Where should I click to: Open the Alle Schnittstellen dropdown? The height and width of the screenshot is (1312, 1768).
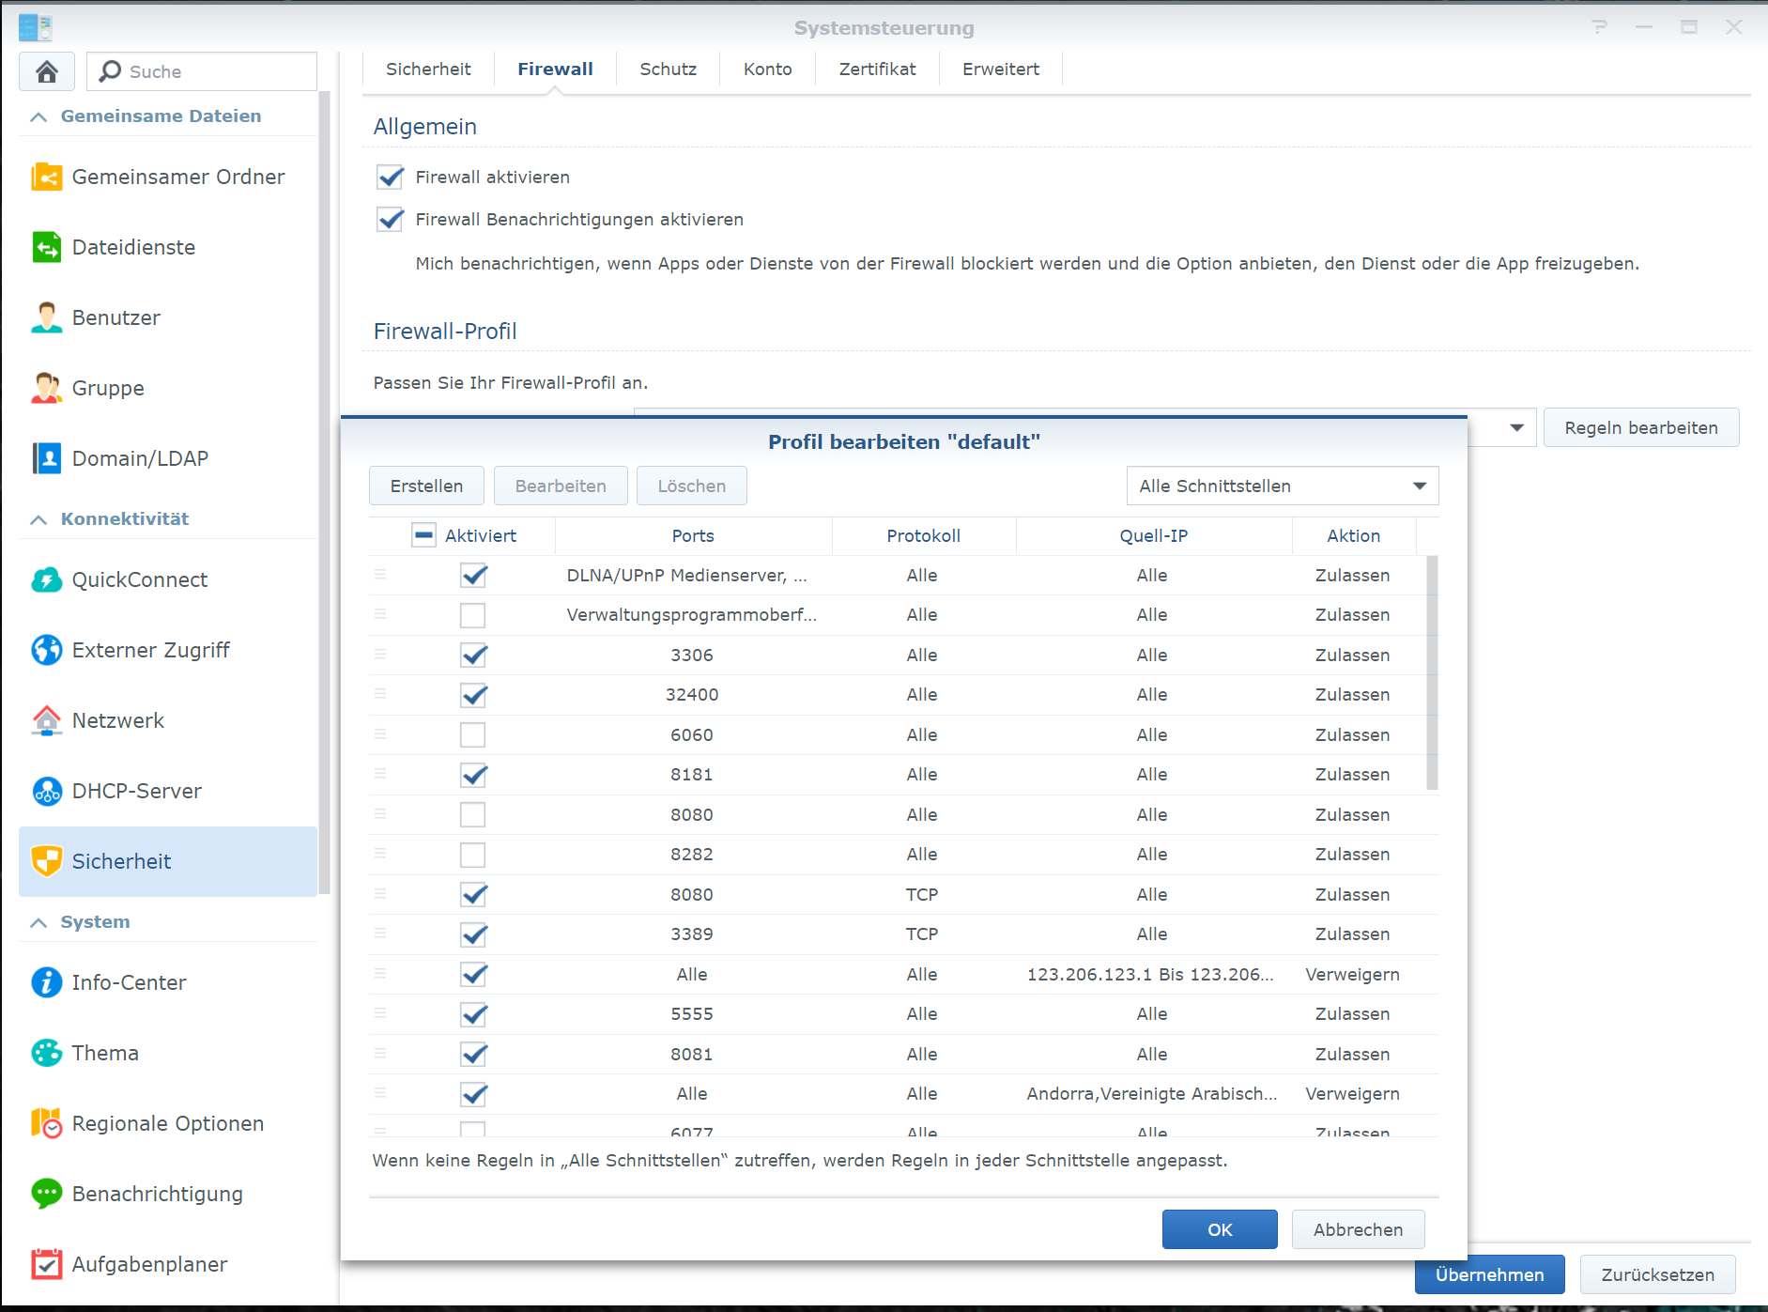[x=1282, y=486]
